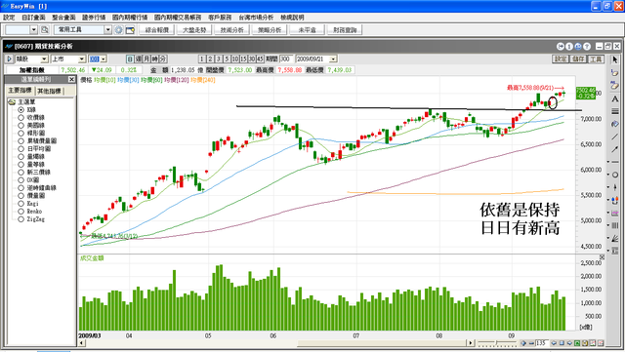Click the magnifier search icon in toolbar
The height and width of the screenshot is (352, 625).
click(x=45, y=30)
